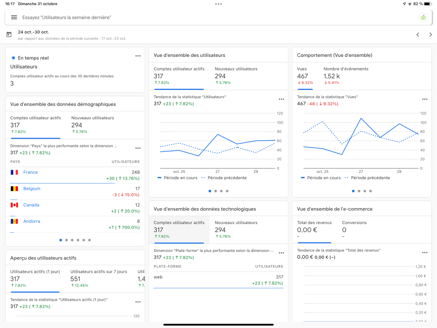Select Nombre d'événements tab in Comportement card
437x328 pixels.
[346, 76]
